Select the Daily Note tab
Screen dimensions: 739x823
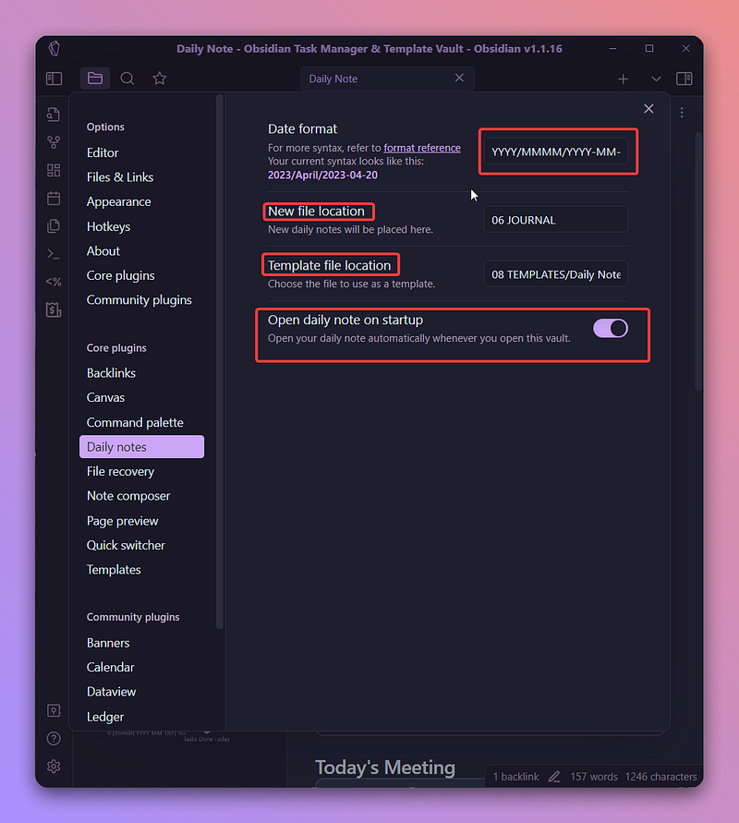click(387, 79)
